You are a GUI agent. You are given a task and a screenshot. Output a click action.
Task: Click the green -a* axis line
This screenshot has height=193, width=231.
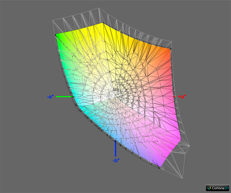[65, 97]
